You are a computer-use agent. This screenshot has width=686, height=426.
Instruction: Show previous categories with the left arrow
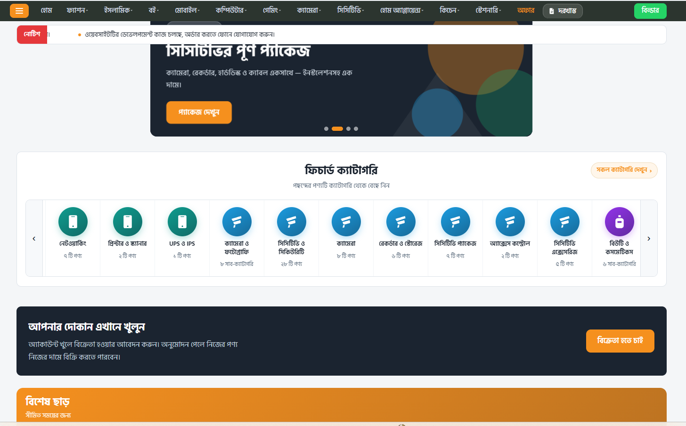point(34,239)
